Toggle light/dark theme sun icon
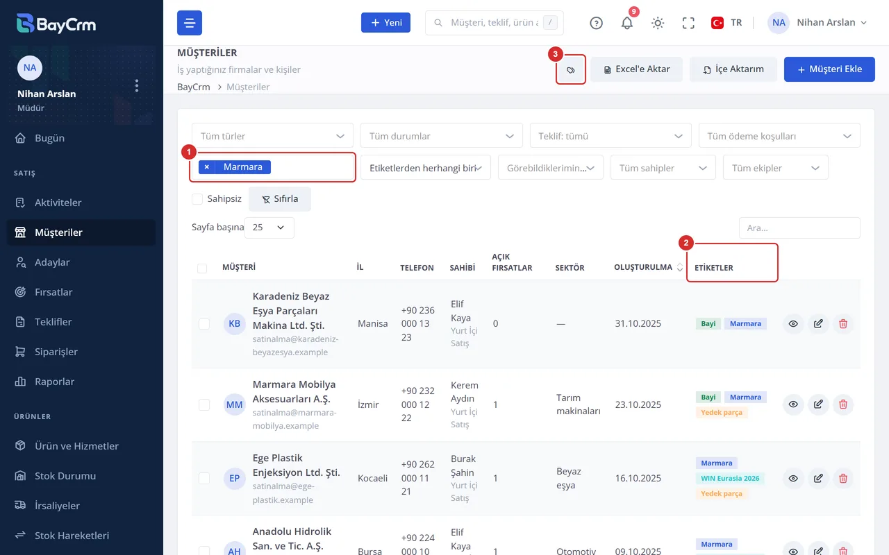 coord(658,23)
